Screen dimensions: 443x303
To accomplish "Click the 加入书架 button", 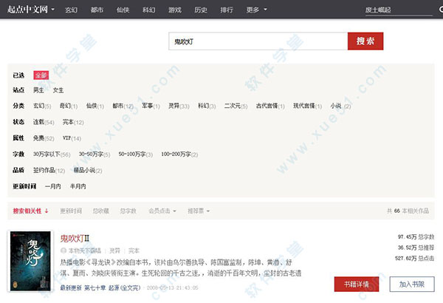I will (412, 284).
